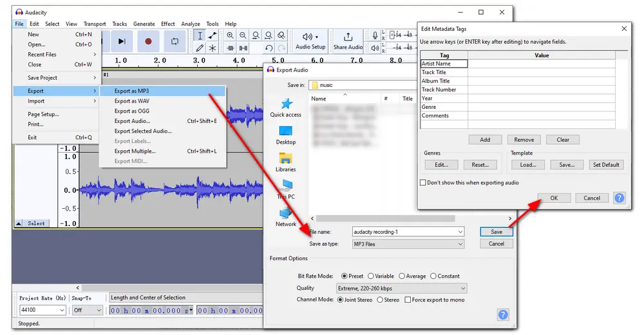Select the Selection (I-beam) tool
644x335 pixels.
tap(200, 35)
